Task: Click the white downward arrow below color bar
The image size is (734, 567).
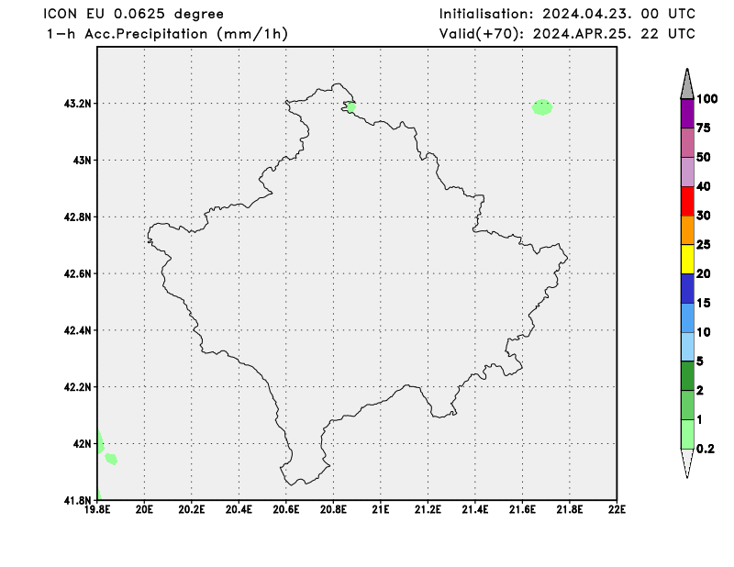Action: (x=687, y=463)
